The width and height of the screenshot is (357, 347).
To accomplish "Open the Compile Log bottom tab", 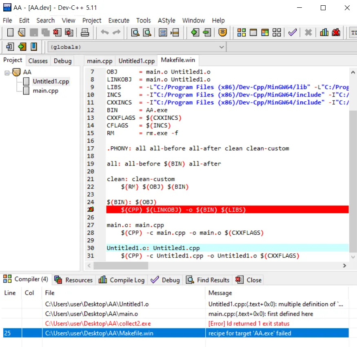I will [122, 280].
